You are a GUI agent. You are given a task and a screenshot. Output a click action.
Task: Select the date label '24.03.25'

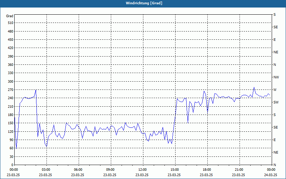(271, 175)
